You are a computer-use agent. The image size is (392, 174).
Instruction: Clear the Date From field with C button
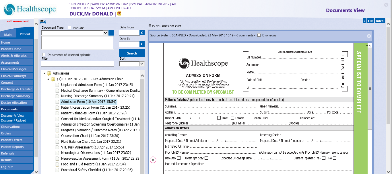pyautogui.click(x=142, y=33)
